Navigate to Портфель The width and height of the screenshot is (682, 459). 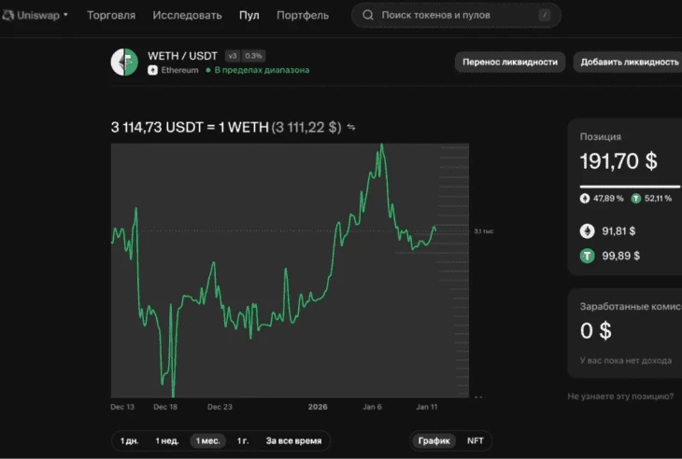coord(303,15)
